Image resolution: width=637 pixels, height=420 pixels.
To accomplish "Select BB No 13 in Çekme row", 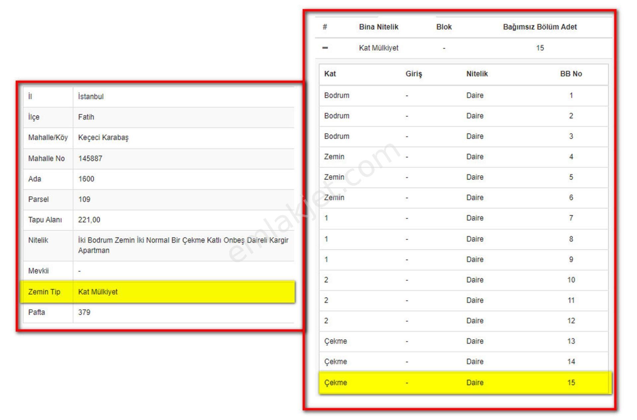I will coord(571,341).
